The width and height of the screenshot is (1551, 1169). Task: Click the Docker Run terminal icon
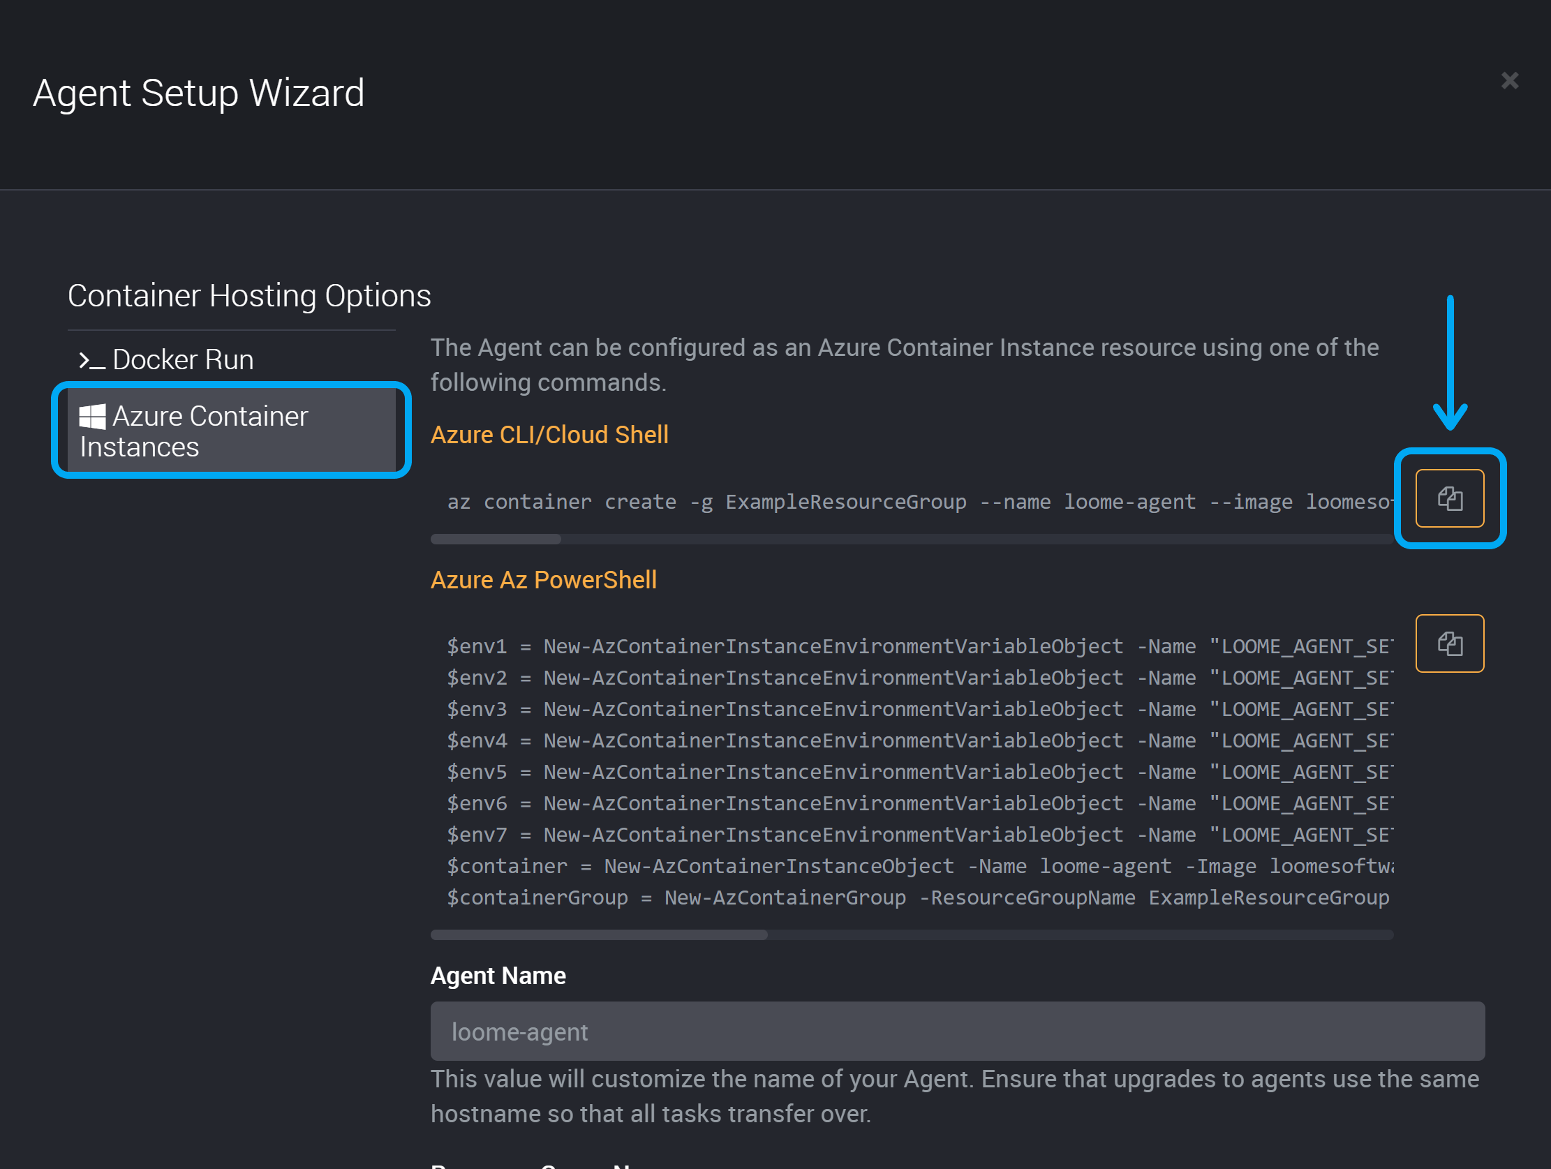[x=92, y=360]
